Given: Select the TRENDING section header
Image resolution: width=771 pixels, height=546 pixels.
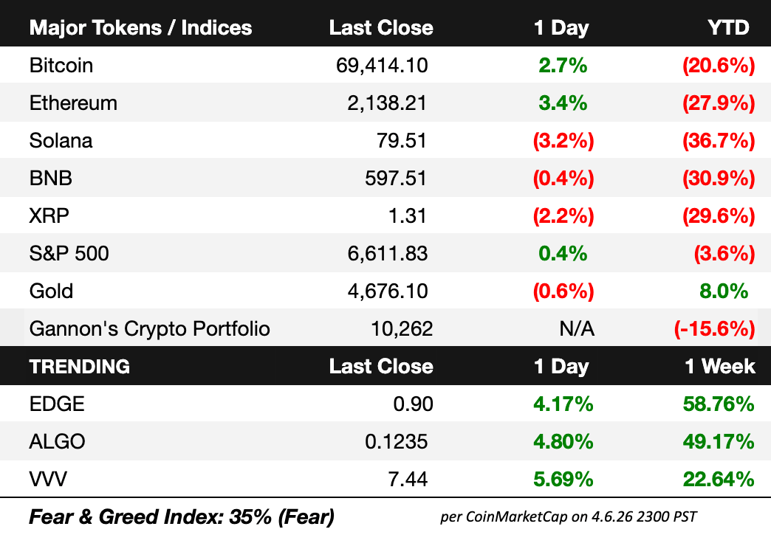Looking at the screenshot, I should pyautogui.click(x=80, y=367).
